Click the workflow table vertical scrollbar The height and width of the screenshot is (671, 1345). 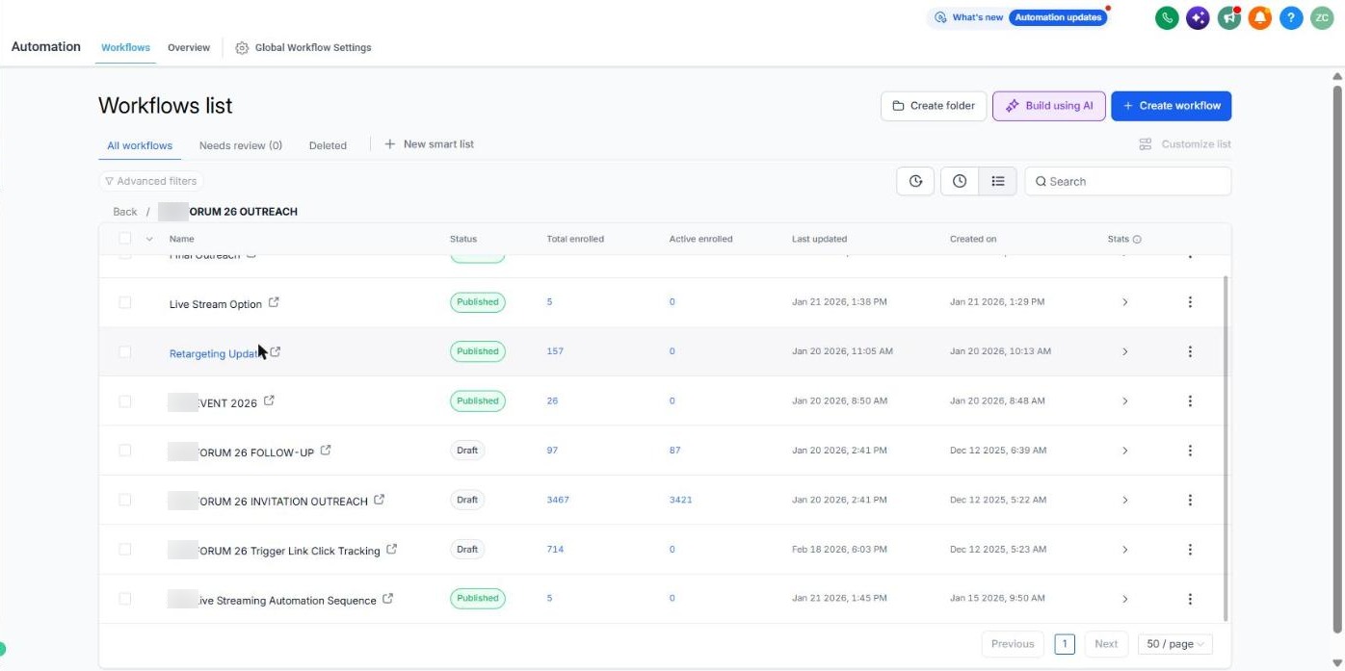pyautogui.click(x=1226, y=448)
